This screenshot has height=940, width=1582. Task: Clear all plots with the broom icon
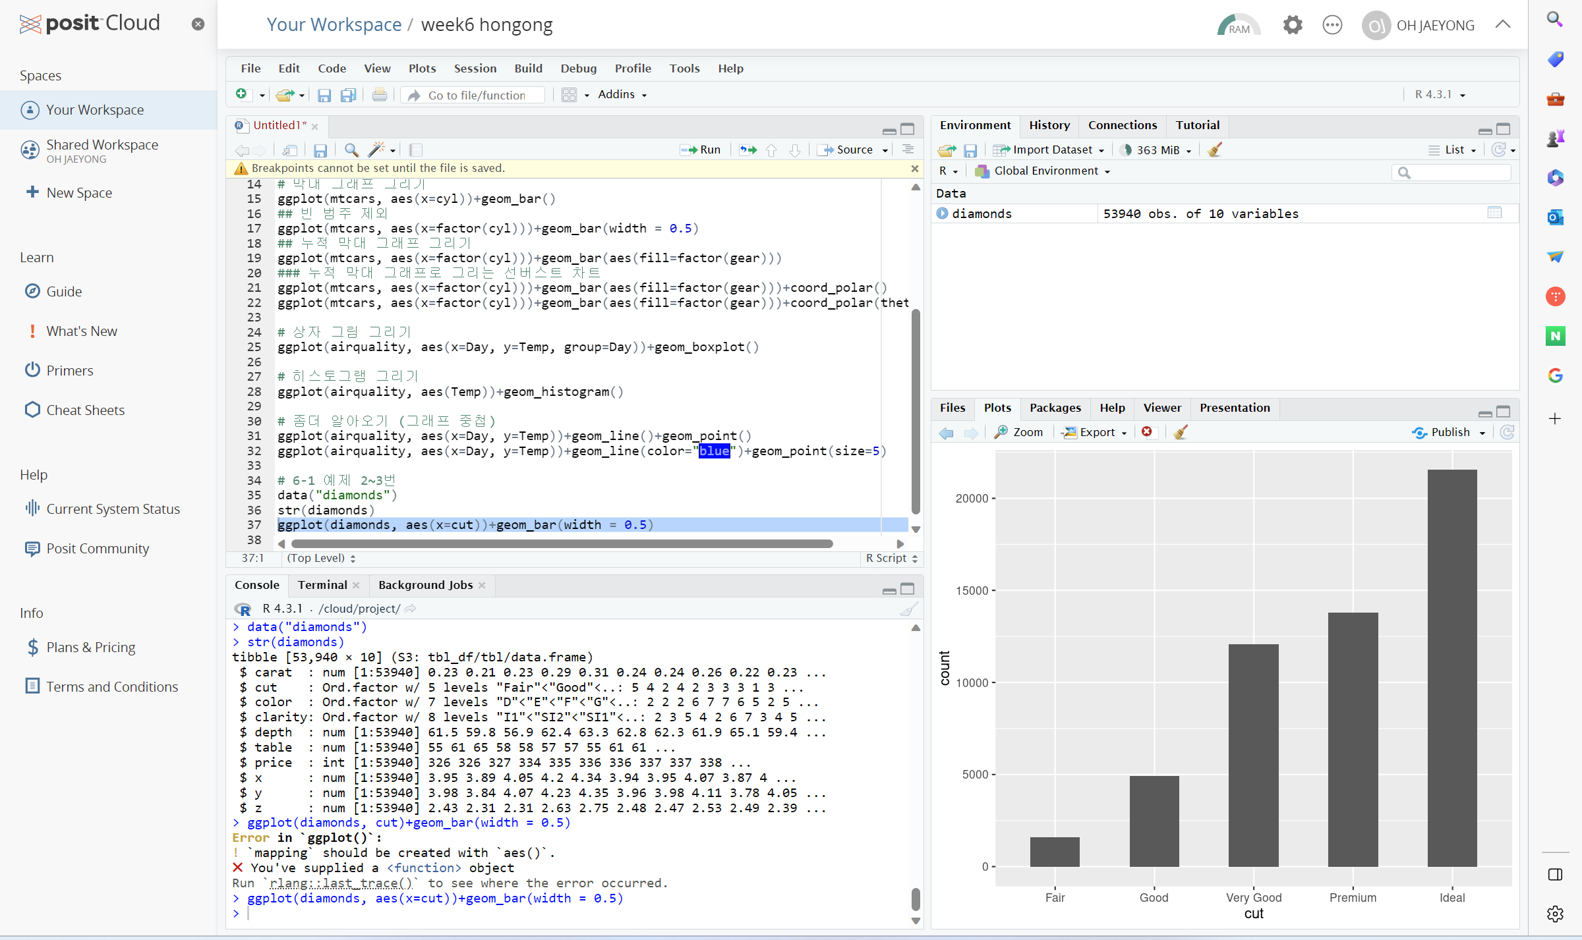click(x=1181, y=432)
